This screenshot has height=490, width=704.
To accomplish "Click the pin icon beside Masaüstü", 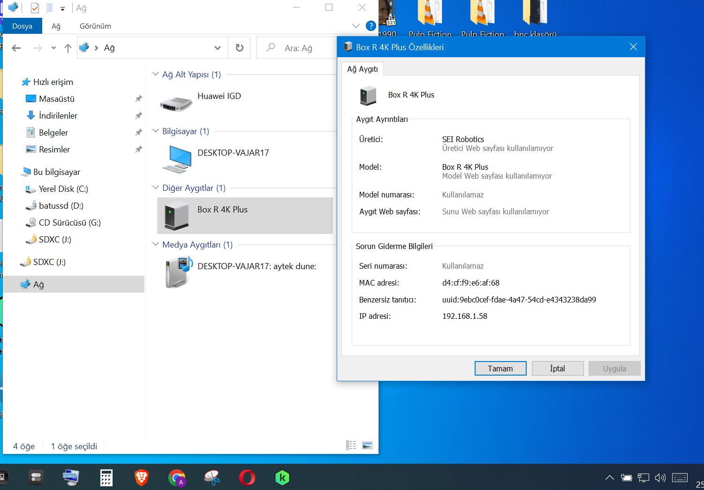I will (138, 99).
